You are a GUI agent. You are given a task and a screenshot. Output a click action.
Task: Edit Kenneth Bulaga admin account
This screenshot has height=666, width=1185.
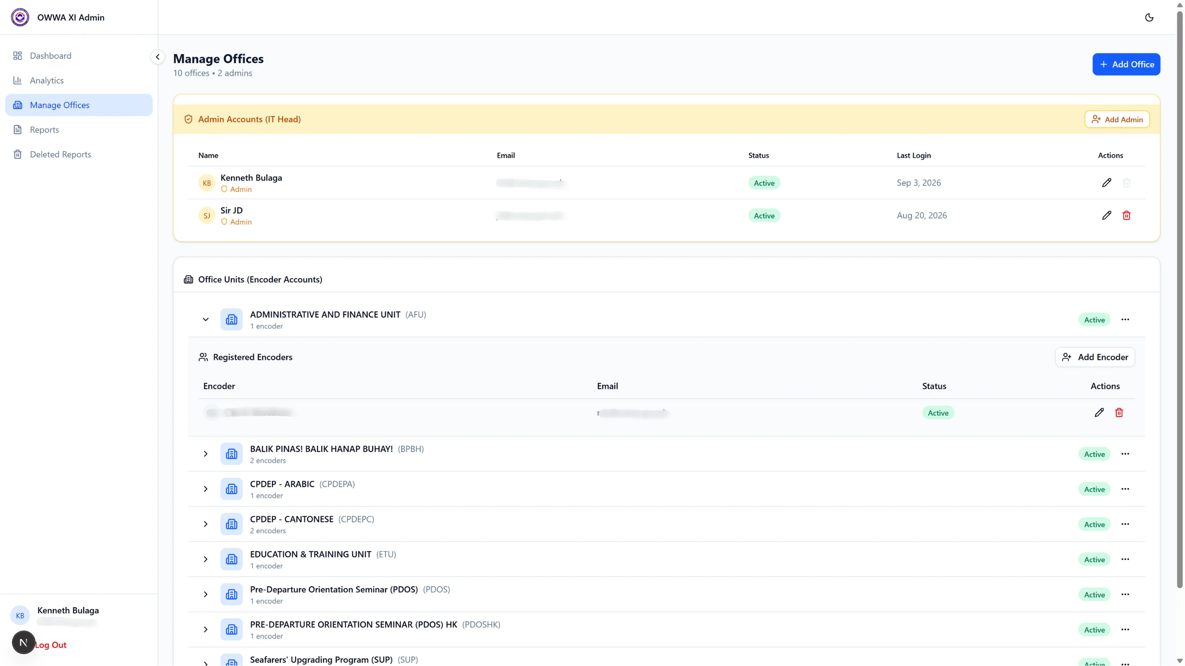pos(1106,183)
